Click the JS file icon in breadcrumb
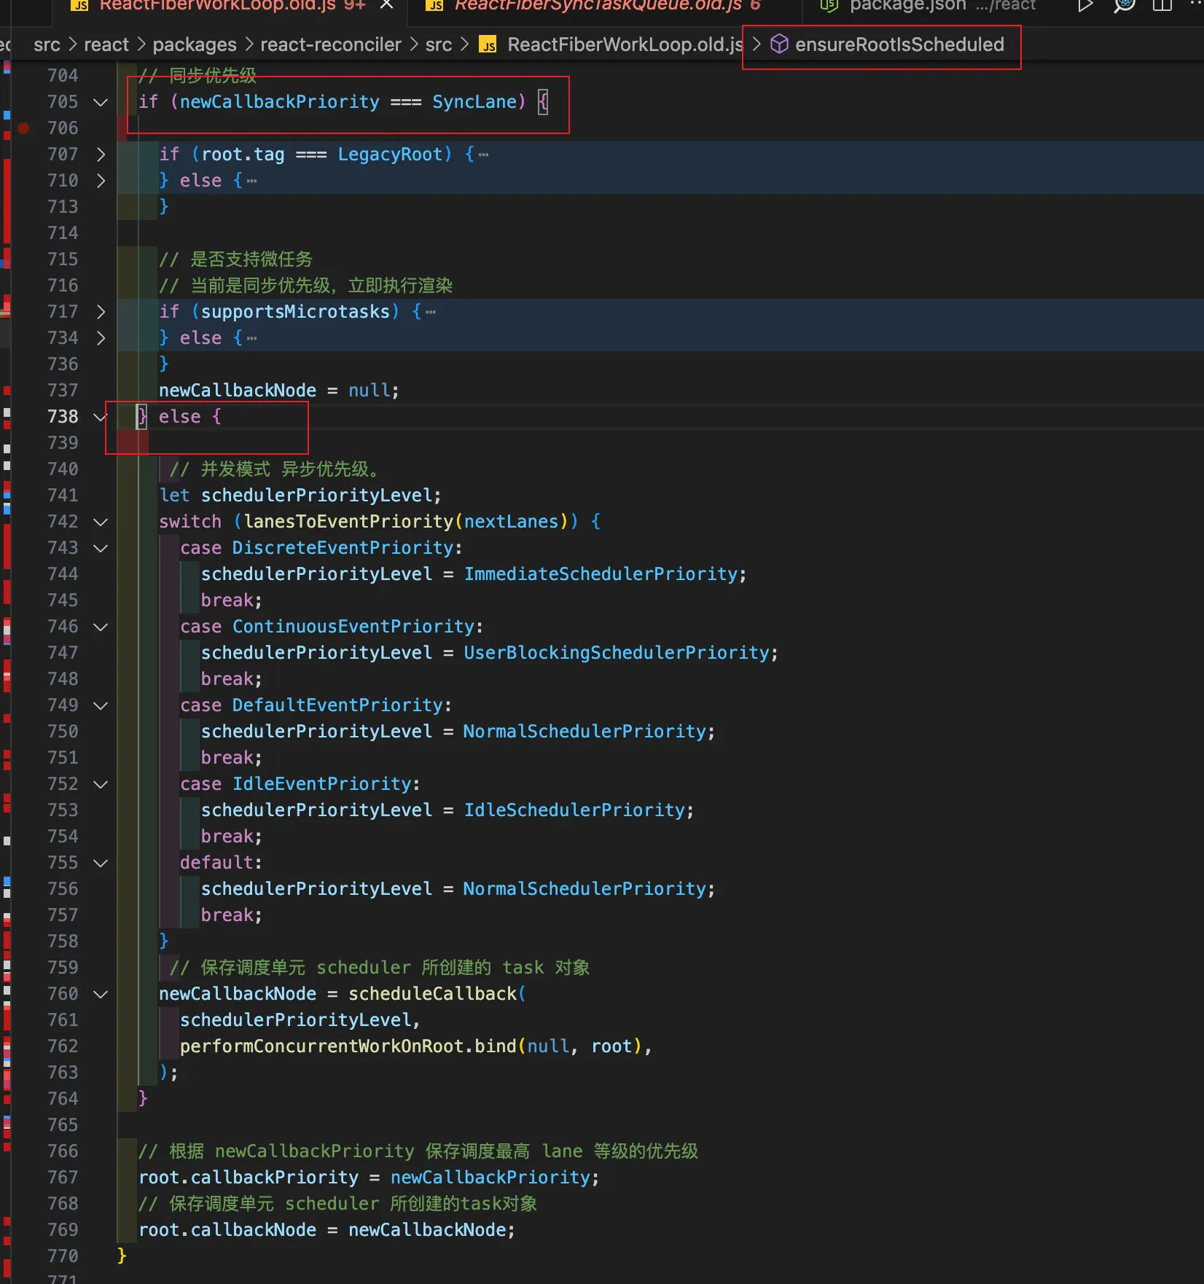 tap(488, 45)
